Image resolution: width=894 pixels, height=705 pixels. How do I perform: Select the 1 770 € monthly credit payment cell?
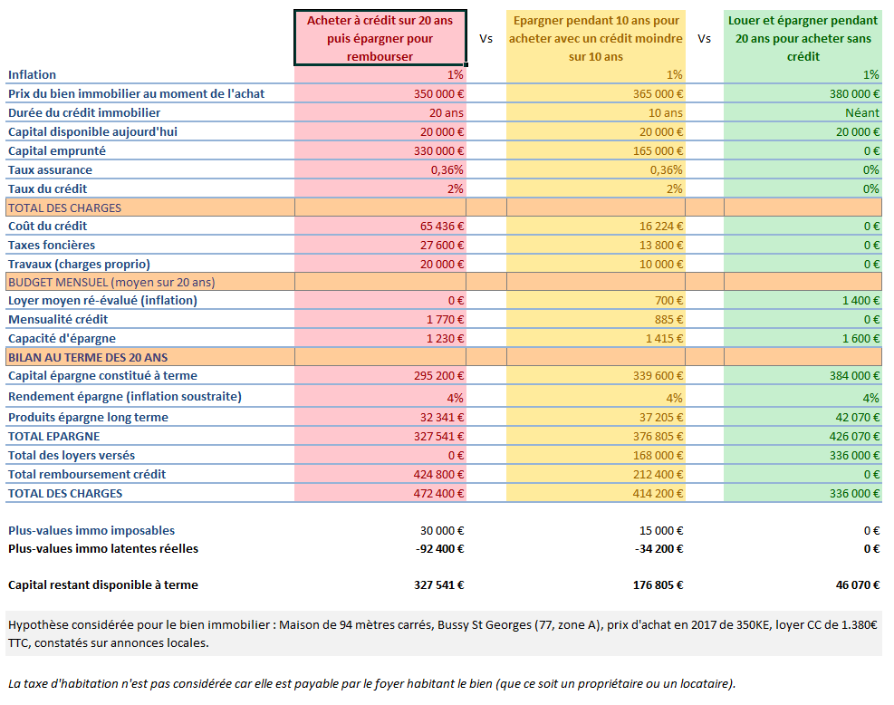pyautogui.click(x=445, y=320)
